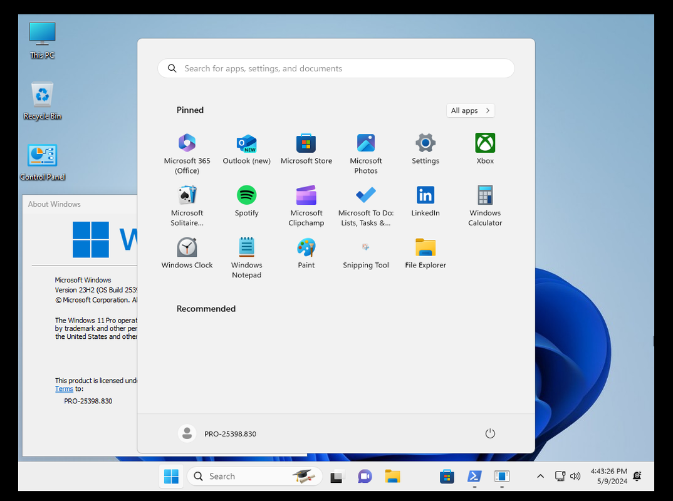Launch the Xbox app
This screenshot has height=501, width=673.
pyautogui.click(x=485, y=149)
